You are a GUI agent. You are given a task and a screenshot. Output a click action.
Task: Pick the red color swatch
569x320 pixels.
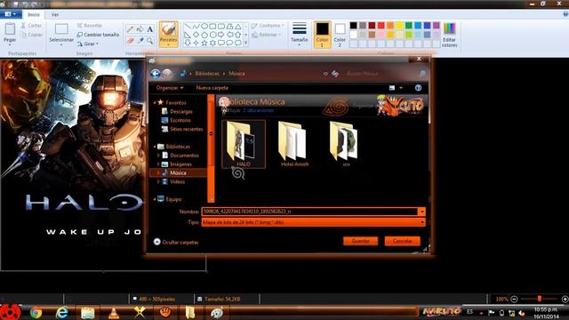coord(381,26)
